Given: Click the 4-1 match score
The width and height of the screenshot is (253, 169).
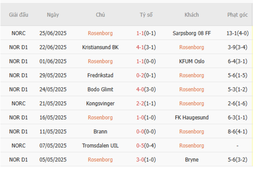Looking at the screenshot, I should 141,47.
